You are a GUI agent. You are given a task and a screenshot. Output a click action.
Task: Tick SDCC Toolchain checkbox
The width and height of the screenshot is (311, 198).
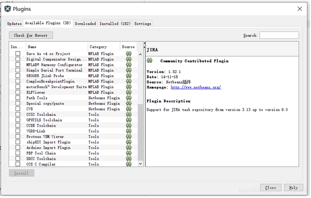(18, 158)
